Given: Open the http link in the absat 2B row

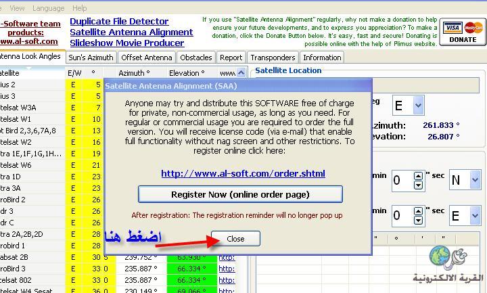Looking at the screenshot, I should point(227,258).
